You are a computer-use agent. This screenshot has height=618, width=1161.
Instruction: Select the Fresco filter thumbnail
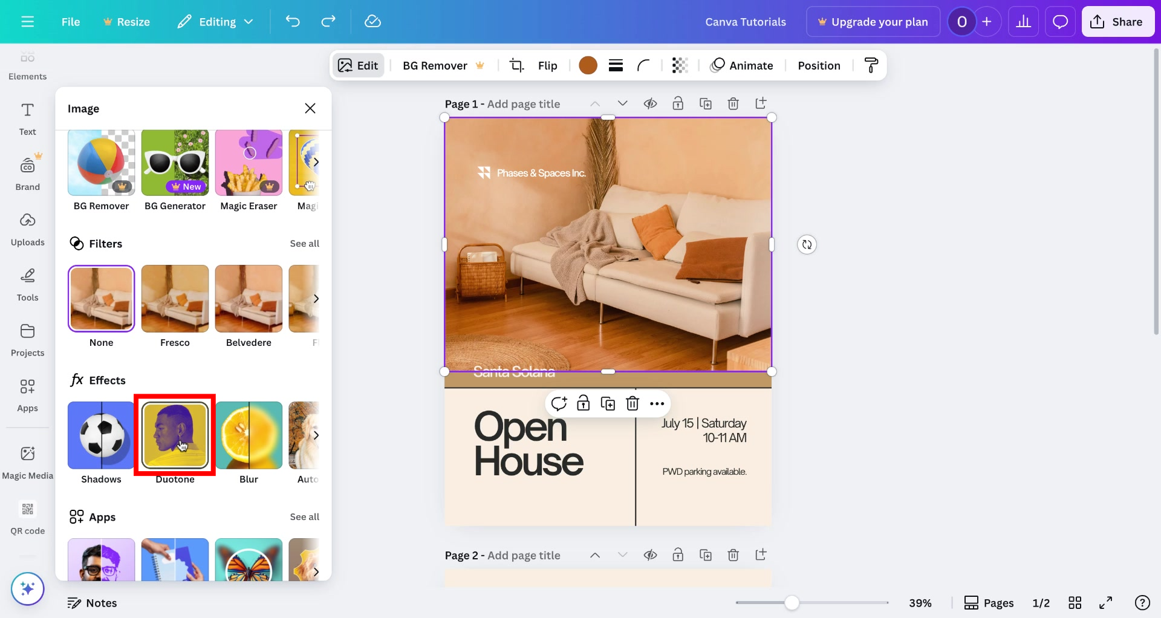[175, 298]
